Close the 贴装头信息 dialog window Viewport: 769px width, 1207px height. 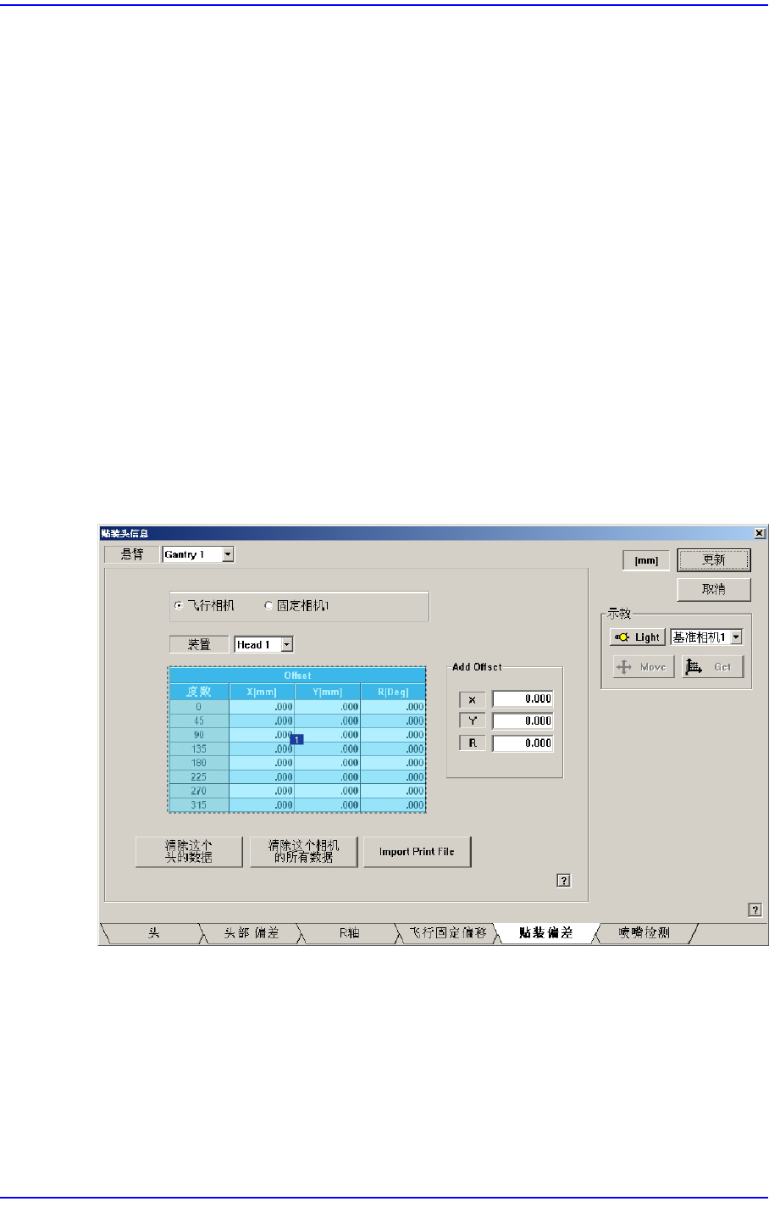[759, 533]
